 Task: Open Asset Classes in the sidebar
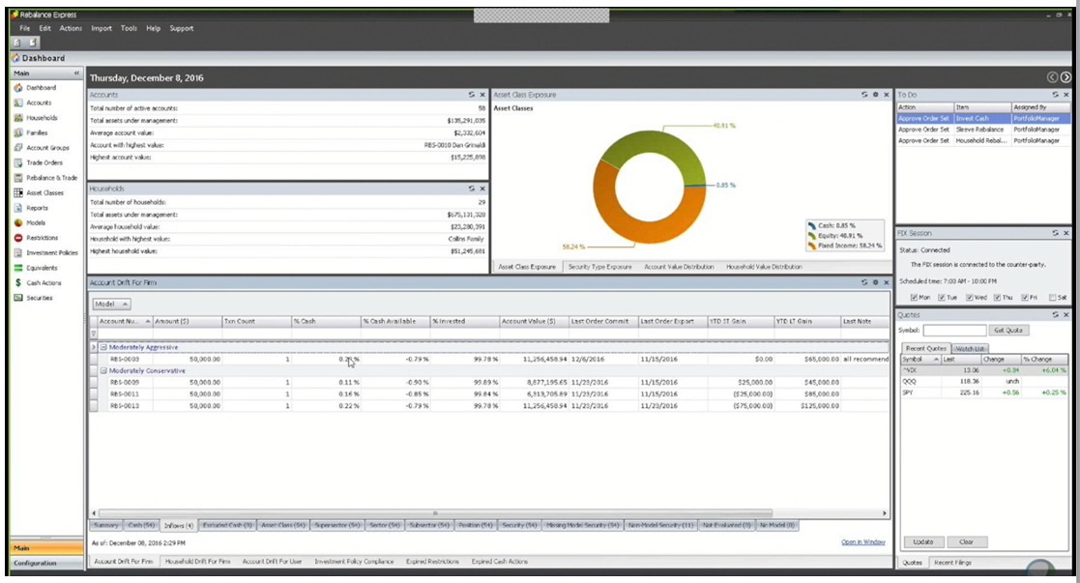tap(44, 193)
